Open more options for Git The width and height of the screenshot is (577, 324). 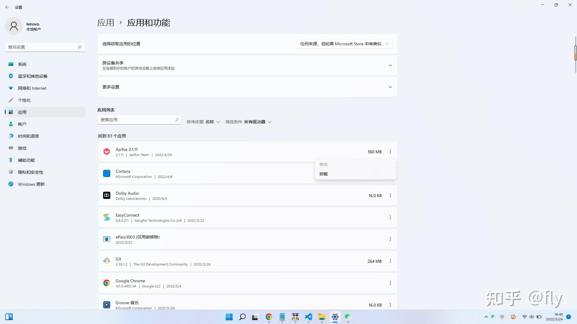[390, 261]
